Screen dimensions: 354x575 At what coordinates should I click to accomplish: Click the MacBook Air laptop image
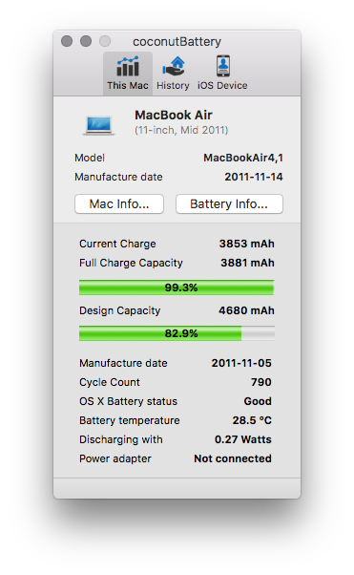coord(98,125)
